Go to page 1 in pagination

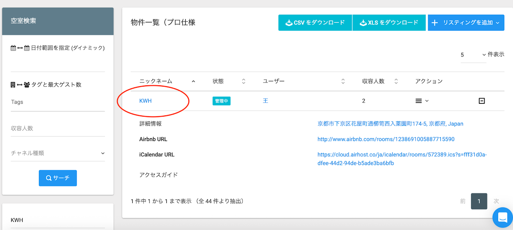[x=479, y=201]
